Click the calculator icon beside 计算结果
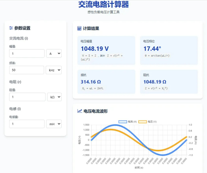 [79, 28]
